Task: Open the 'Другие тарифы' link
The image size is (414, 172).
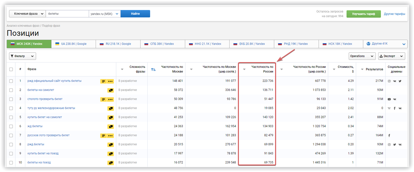Action: click(x=394, y=14)
